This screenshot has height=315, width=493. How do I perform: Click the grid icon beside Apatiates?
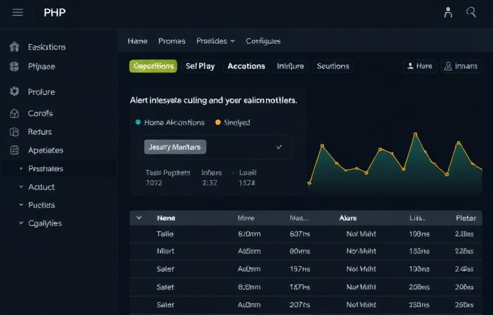pyautogui.click(x=15, y=150)
